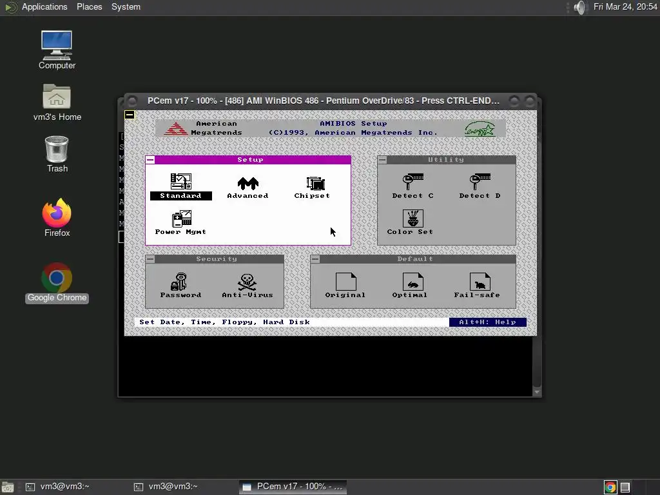The image size is (660, 495).
Task: Select the Firefox desktop icon
Action: pos(57,218)
